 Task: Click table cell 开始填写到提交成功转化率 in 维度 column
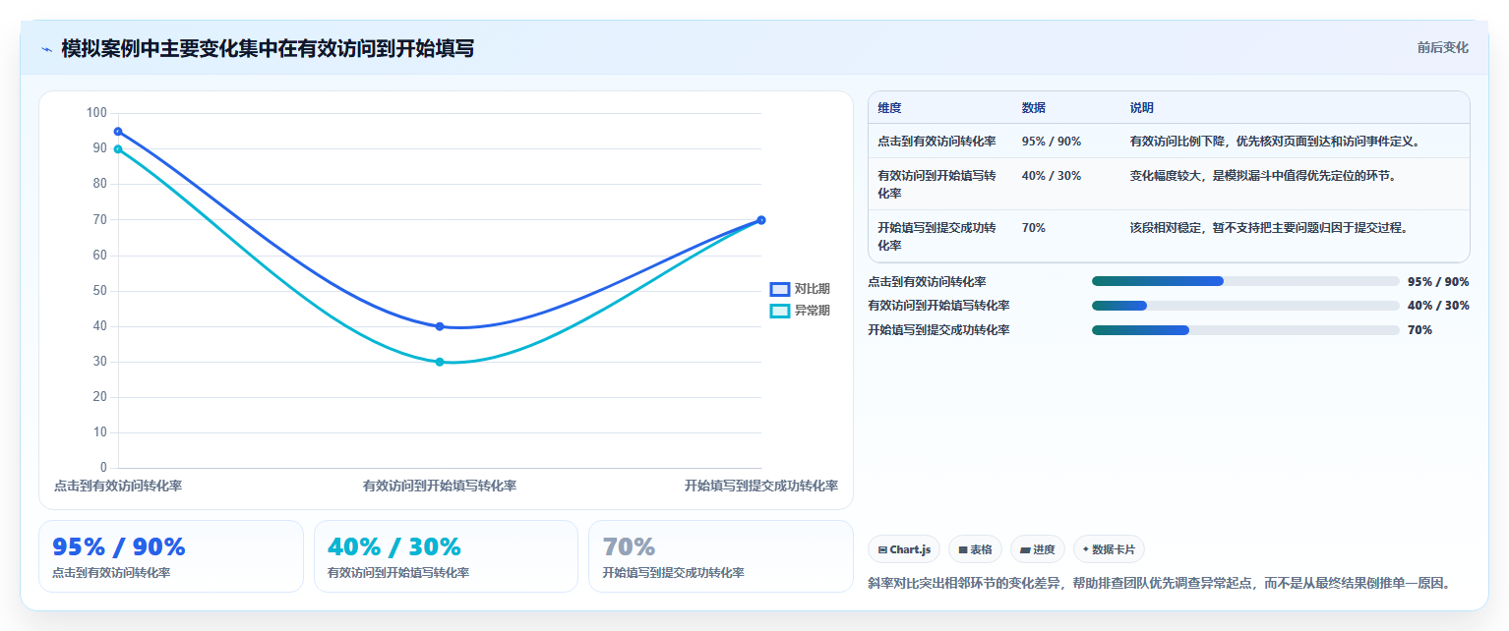[x=937, y=236]
